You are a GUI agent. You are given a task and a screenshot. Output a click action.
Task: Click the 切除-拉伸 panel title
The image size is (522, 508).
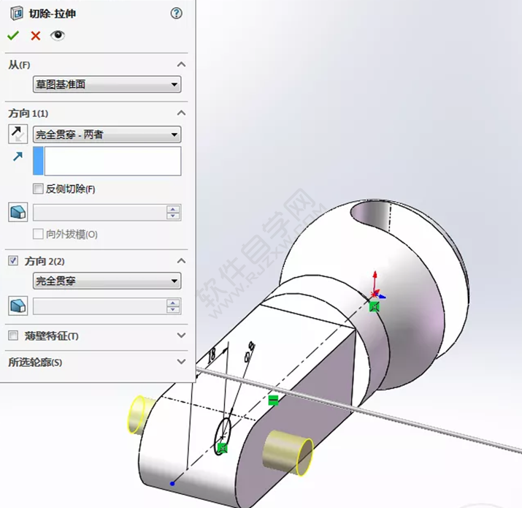53,14
